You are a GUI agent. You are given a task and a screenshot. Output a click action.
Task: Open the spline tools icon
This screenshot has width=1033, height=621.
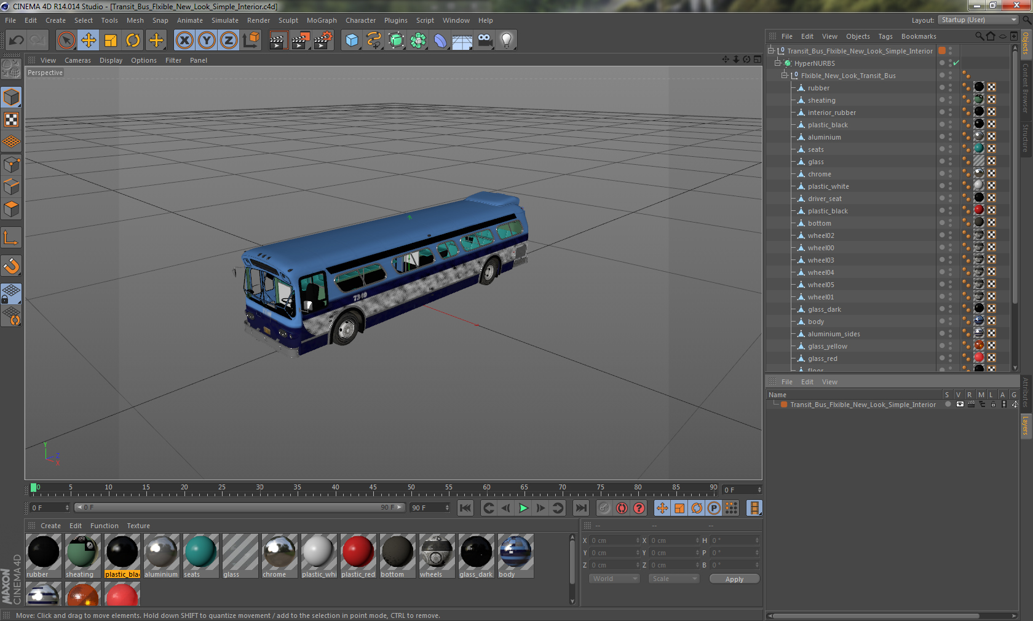pyautogui.click(x=374, y=41)
